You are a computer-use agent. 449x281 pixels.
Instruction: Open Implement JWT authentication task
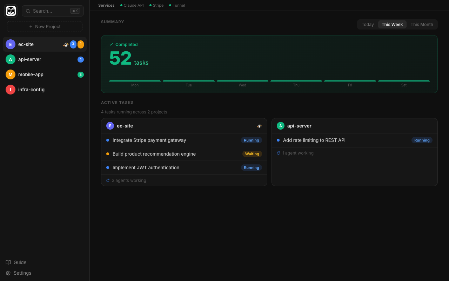point(184,168)
